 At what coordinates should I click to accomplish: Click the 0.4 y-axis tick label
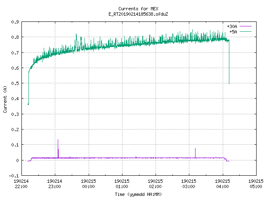[x=15, y=99]
